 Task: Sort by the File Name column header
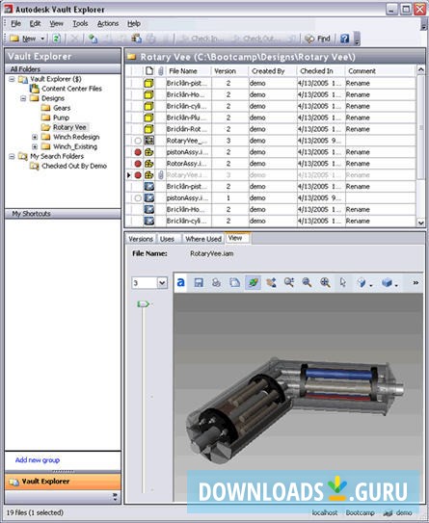click(x=189, y=70)
